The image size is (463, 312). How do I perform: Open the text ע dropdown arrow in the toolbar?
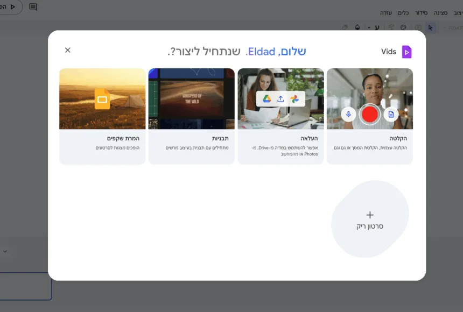(x=369, y=28)
